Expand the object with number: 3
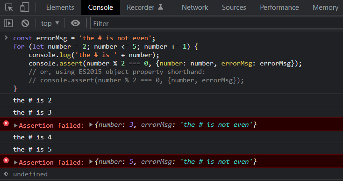The height and width of the screenshot is (181, 343). click(91, 125)
